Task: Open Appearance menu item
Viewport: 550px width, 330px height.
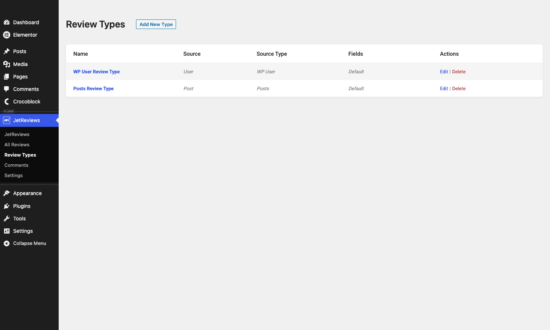Action: (x=27, y=193)
